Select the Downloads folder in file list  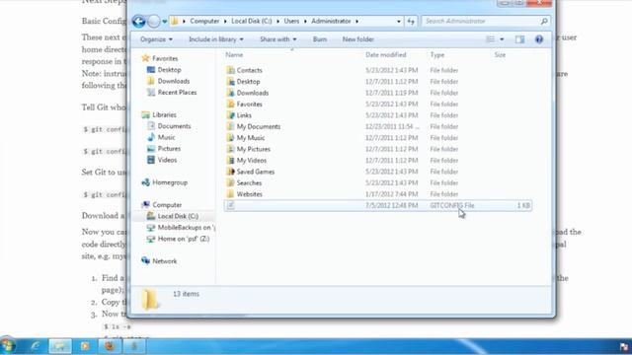click(x=253, y=93)
